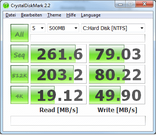Start the 4K random benchmark
156x135 pixels.
(19, 95)
